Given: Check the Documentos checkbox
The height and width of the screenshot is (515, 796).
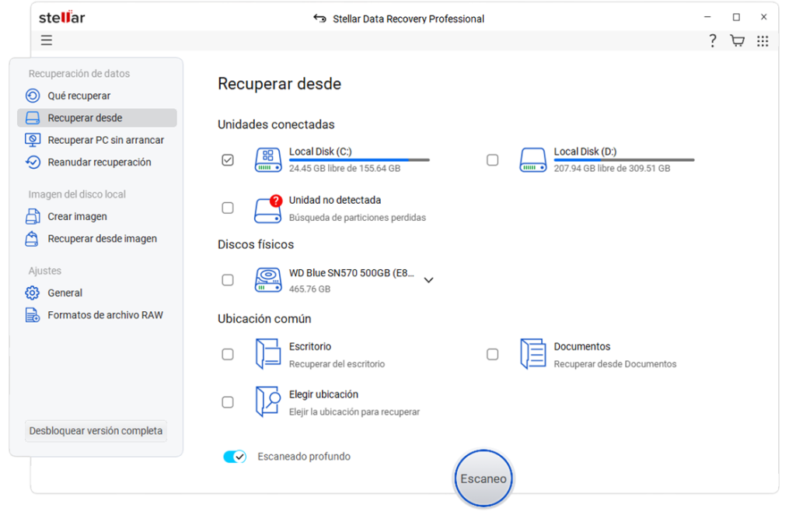Looking at the screenshot, I should pyautogui.click(x=492, y=354).
